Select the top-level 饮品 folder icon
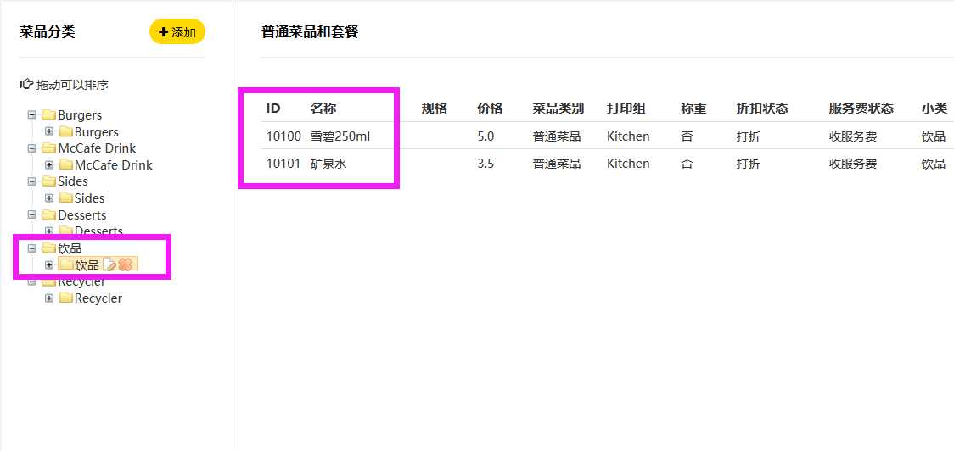Viewport: 954px width, 451px height. tap(48, 248)
